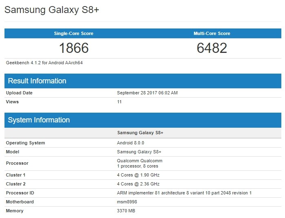Image resolution: width=285 pixels, height=218 pixels.
Task: Click 'Samsung Galaxy S8+' value in Model row
Action: tap(139, 152)
